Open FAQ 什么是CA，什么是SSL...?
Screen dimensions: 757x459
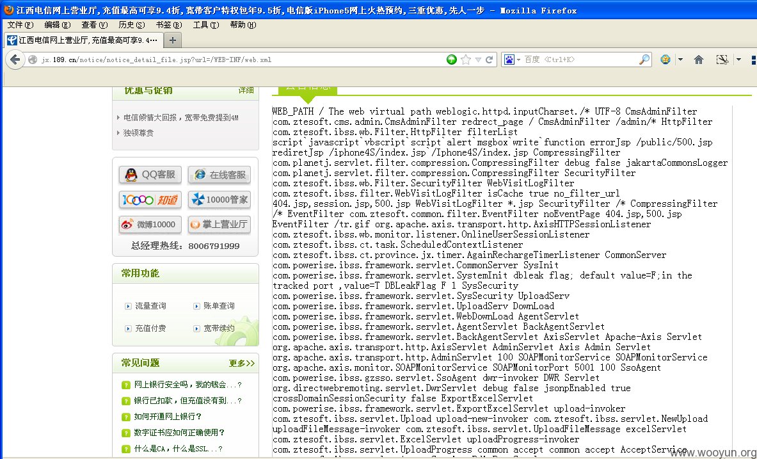178,448
